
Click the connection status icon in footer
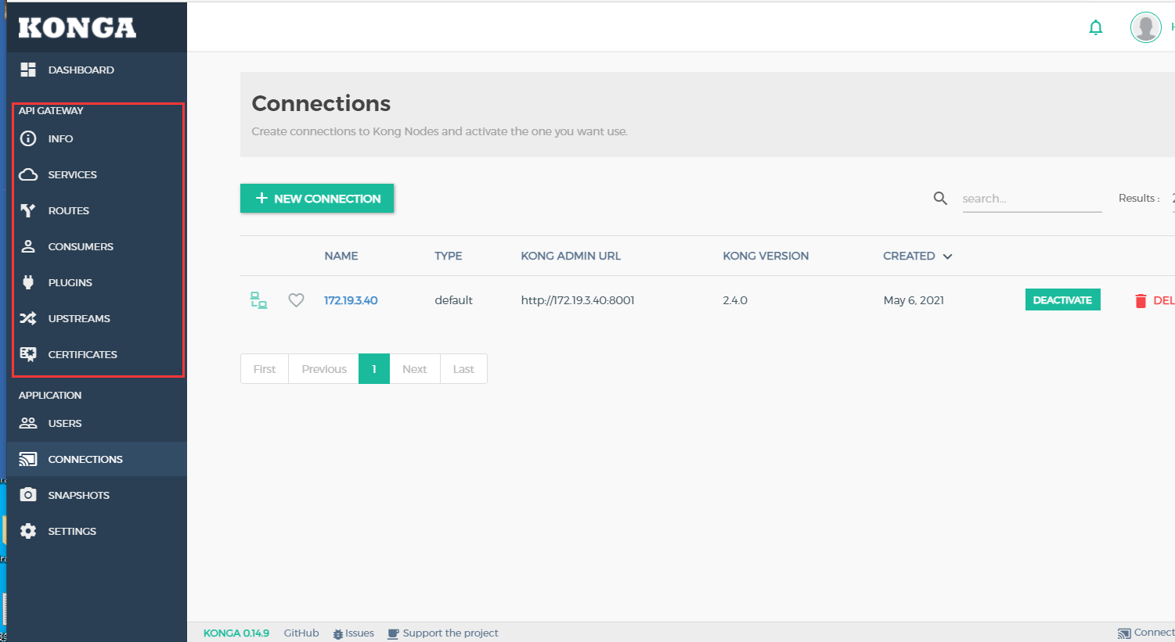tap(1124, 633)
